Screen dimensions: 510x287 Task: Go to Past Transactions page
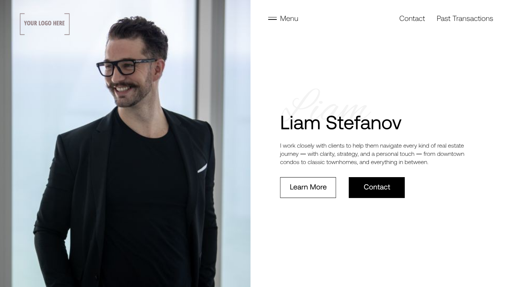465,19
